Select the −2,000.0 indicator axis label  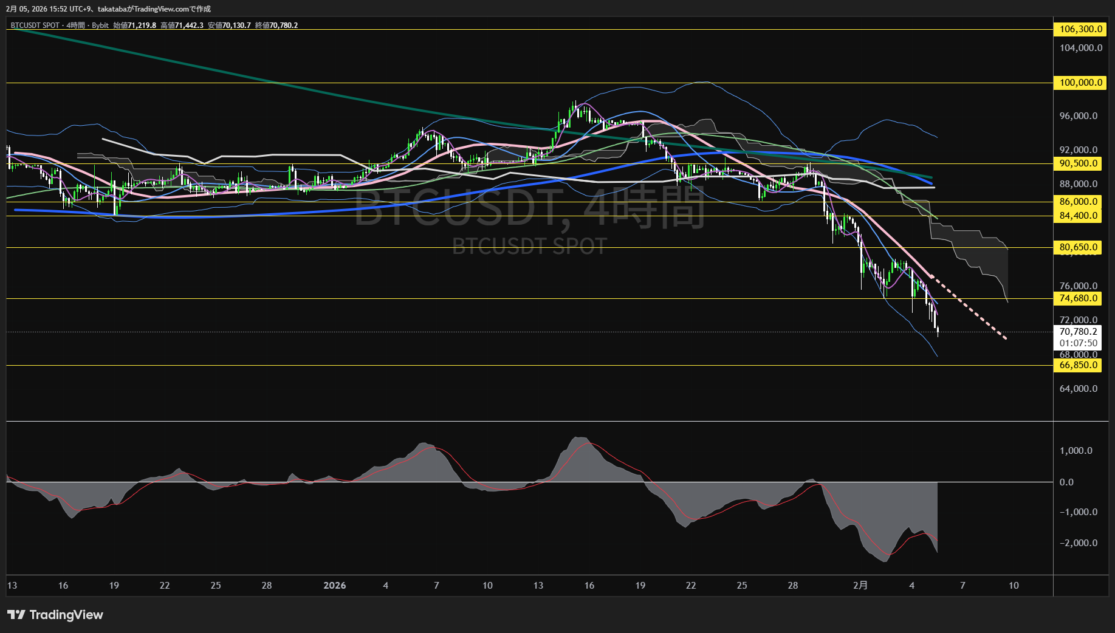(1078, 543)
